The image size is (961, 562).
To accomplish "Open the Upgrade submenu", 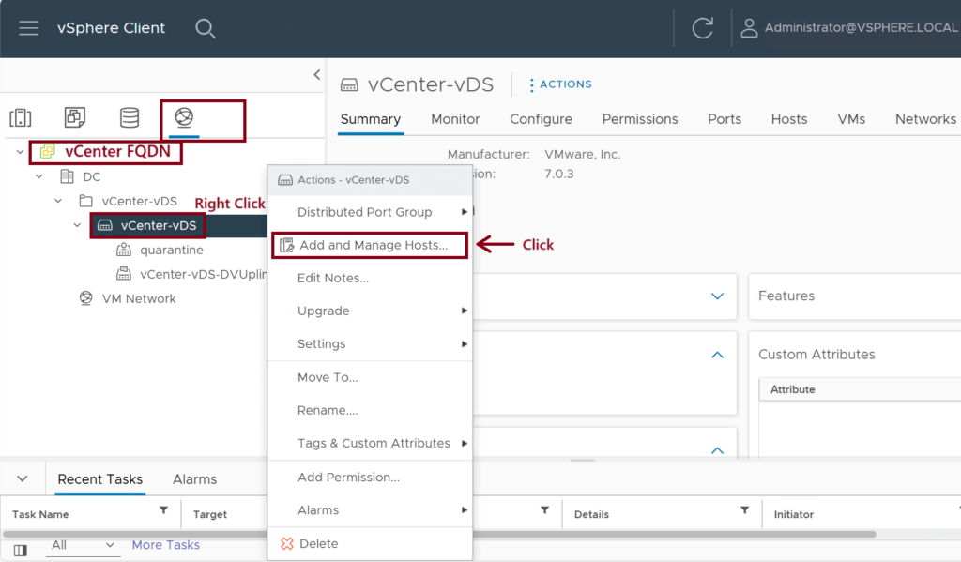I will click(370, 311).
